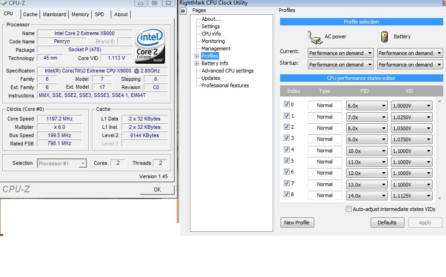Viewport: 446px width, 277px height.
Task: Click the Name field Intel Core 2 Extreme X9000
Action: tap(85, 33)
